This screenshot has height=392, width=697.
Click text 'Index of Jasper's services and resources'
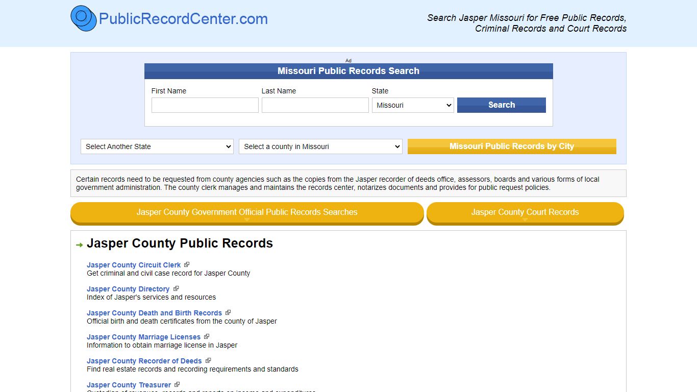pyautogui.click(x=151, y=297)
